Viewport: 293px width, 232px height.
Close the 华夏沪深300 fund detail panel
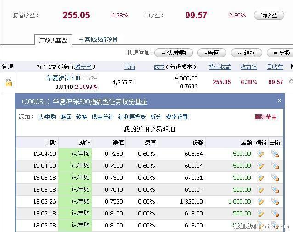[x=279, y=101]
